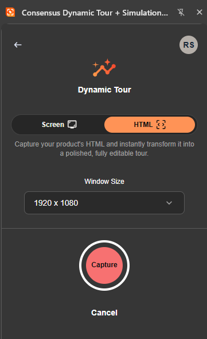Image resolution: width=207 pixels, height=339 pixels.
Task: Open the Window Size 1920 x 1080 dropdown
Action: [104, 203]
